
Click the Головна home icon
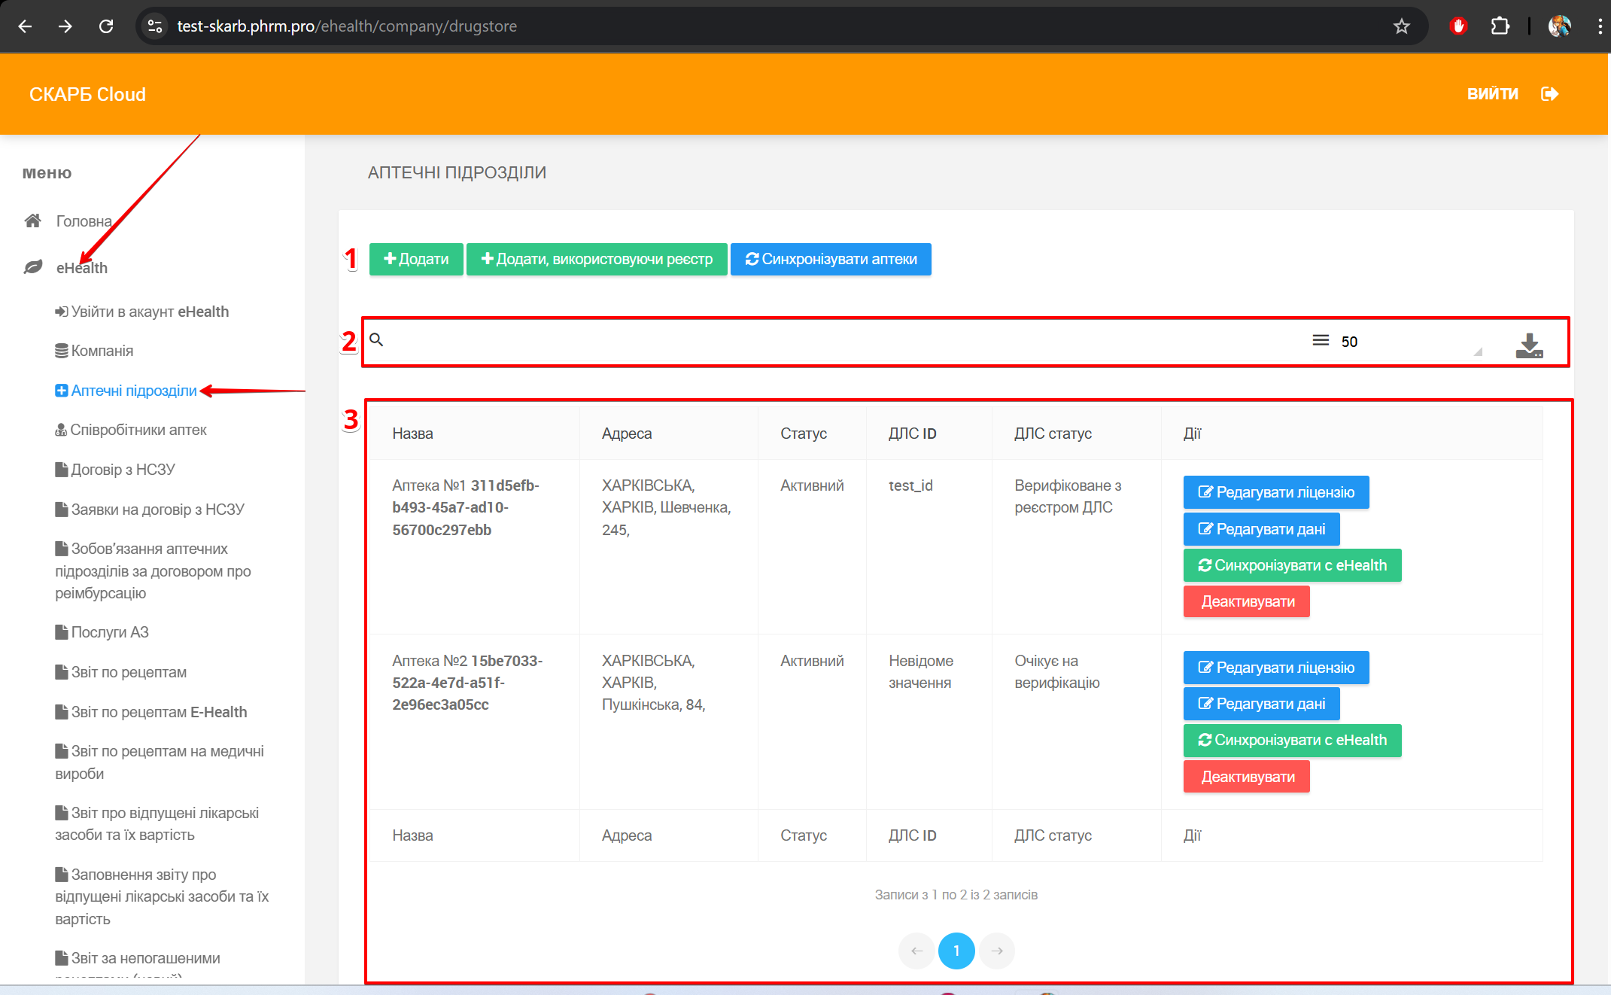[32, 221]
